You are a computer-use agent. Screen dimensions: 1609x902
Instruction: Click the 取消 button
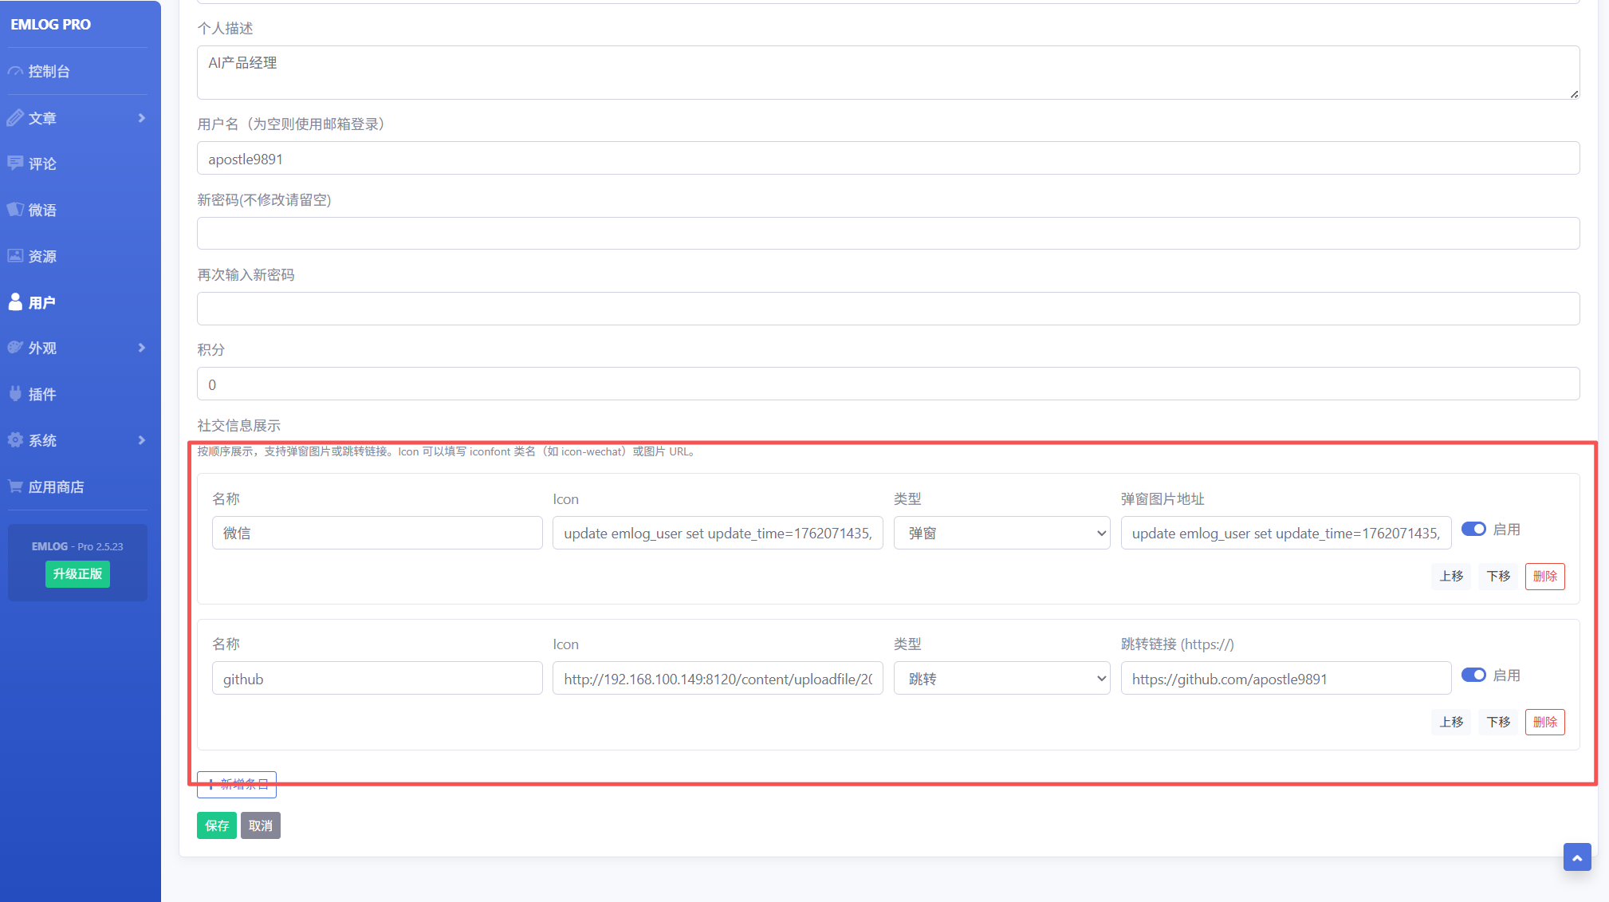(x=260, y=825)
